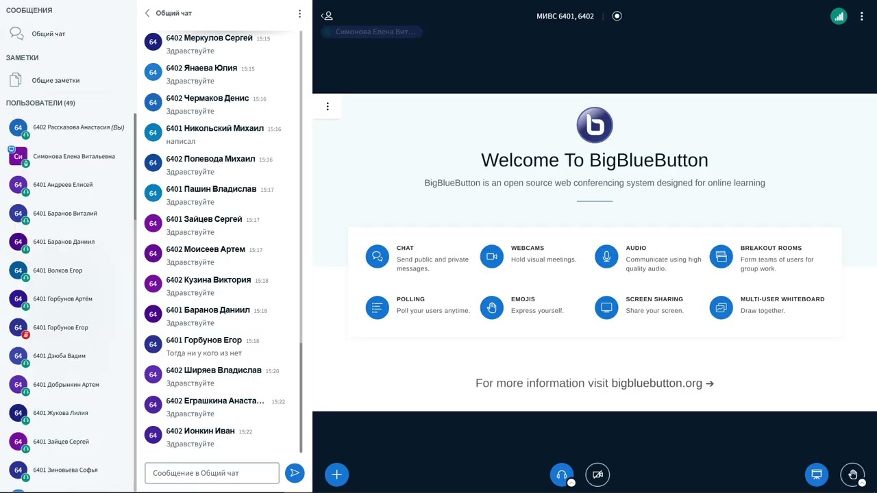Screen dimensions: 877x493
Task: Click the Audio microphone feature icon
Action: [x=606, y=257]
